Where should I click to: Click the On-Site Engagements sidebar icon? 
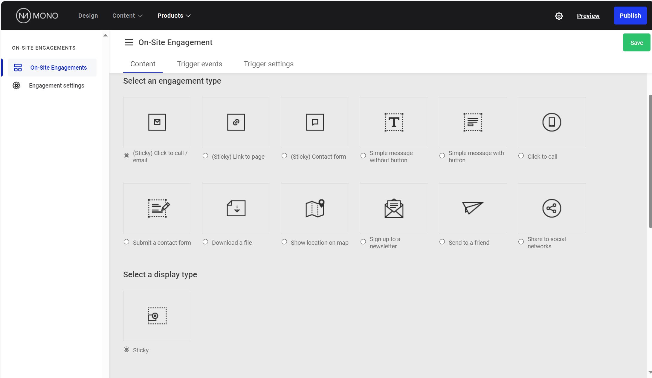[x=18, y=68]
